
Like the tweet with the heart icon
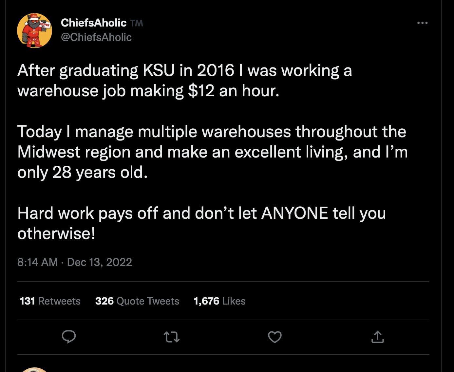[x=274, y=337]
